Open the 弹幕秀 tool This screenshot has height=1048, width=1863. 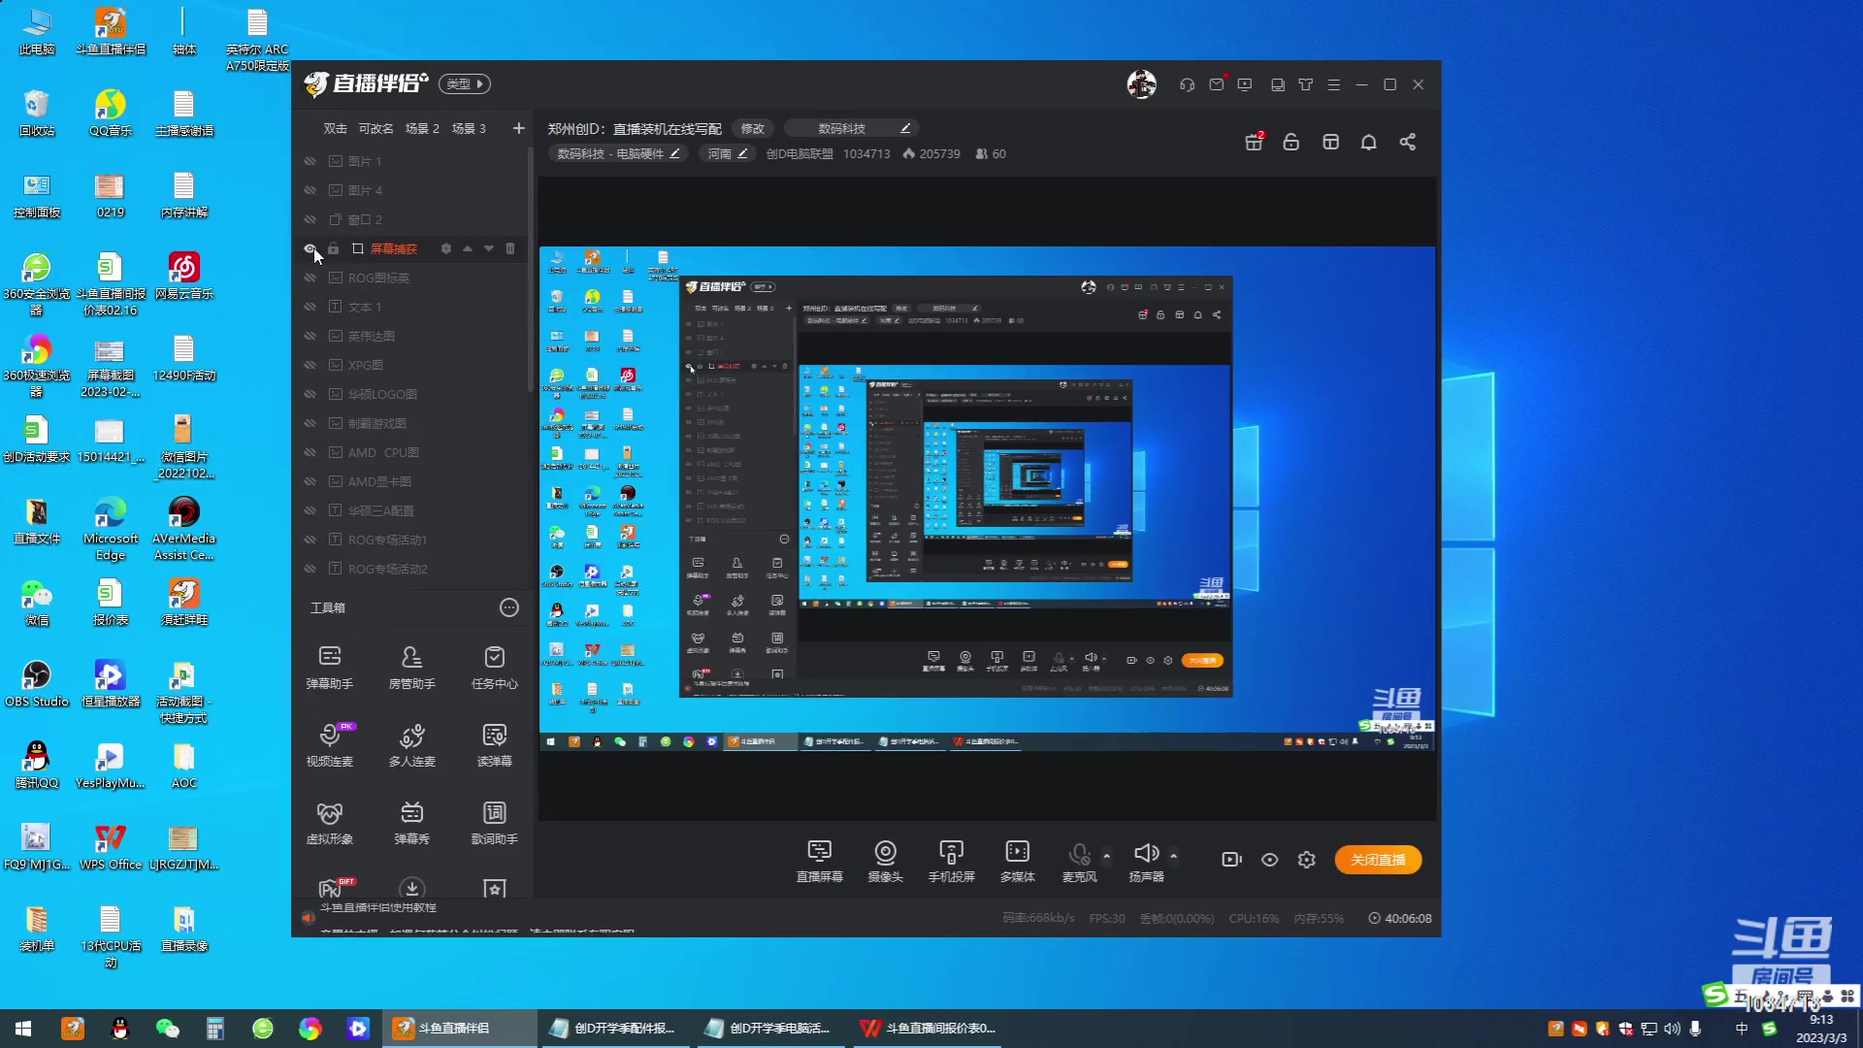pos(412,823)
